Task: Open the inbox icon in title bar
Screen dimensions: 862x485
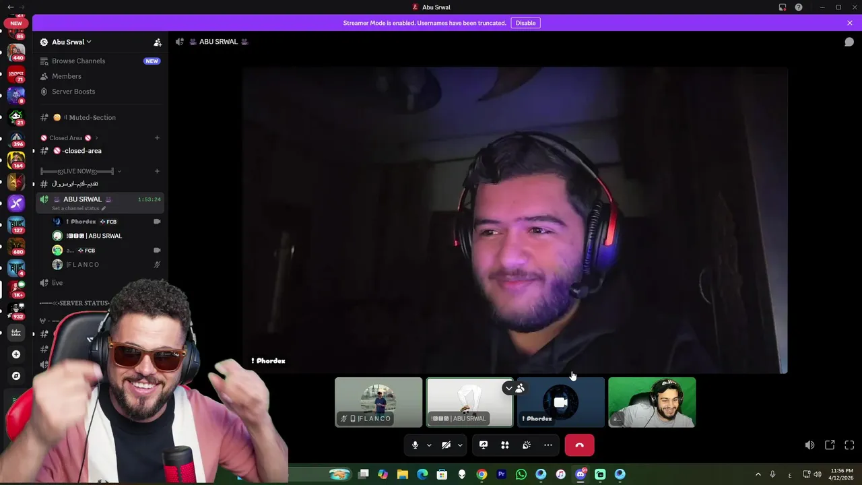Action: (783, 7)
